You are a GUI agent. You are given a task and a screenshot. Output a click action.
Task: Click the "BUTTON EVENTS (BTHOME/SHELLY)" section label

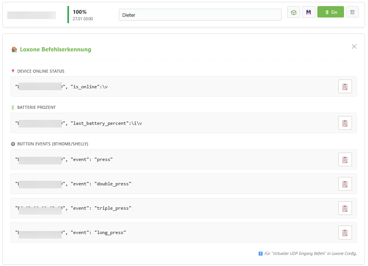(53, 144)
